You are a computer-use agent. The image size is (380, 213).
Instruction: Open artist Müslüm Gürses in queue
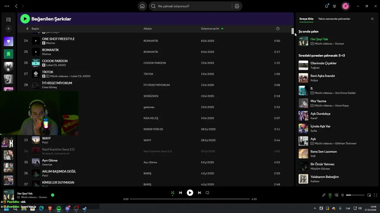click(x=320, y=169)
